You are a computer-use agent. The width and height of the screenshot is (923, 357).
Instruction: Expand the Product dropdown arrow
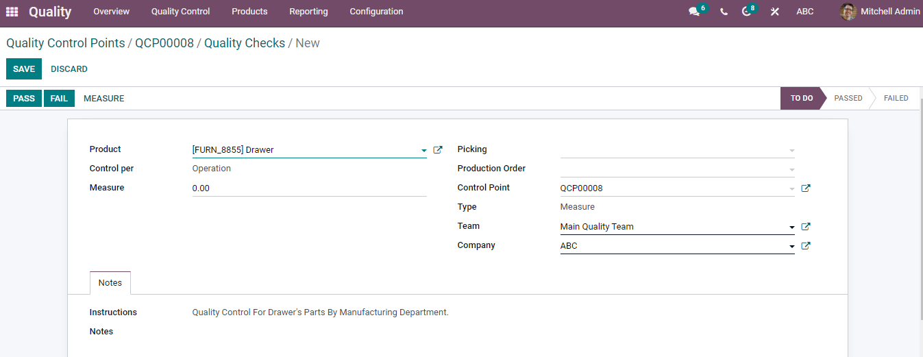424,151
